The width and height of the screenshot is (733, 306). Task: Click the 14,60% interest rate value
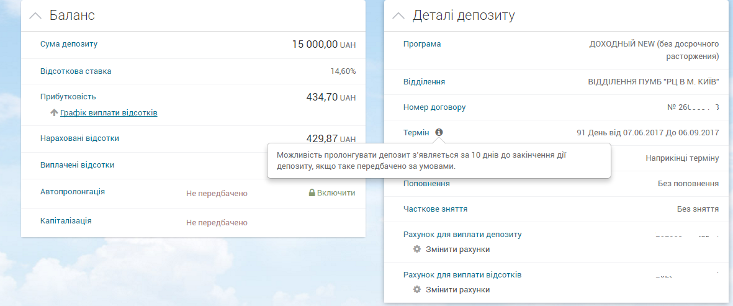(343, 71)
